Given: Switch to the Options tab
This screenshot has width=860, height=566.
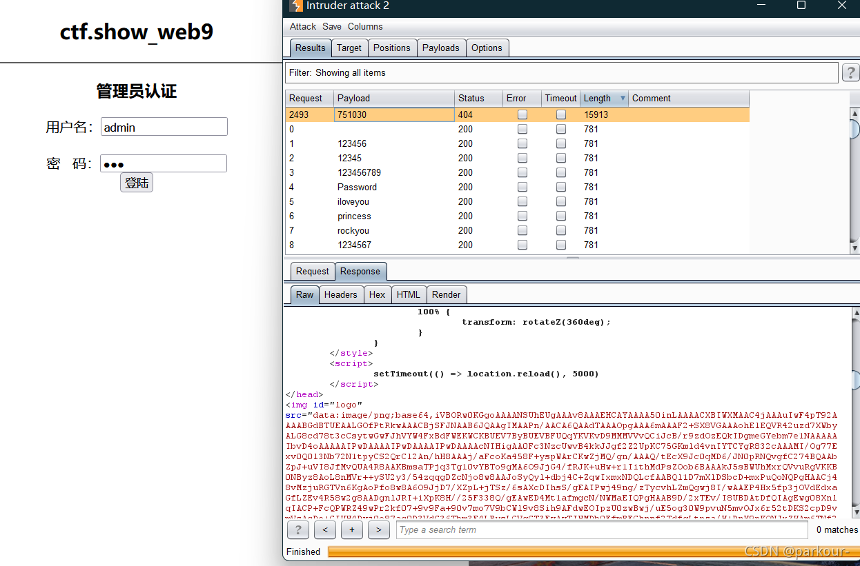Looking at the screenshot, I should (x=487, y=48).
